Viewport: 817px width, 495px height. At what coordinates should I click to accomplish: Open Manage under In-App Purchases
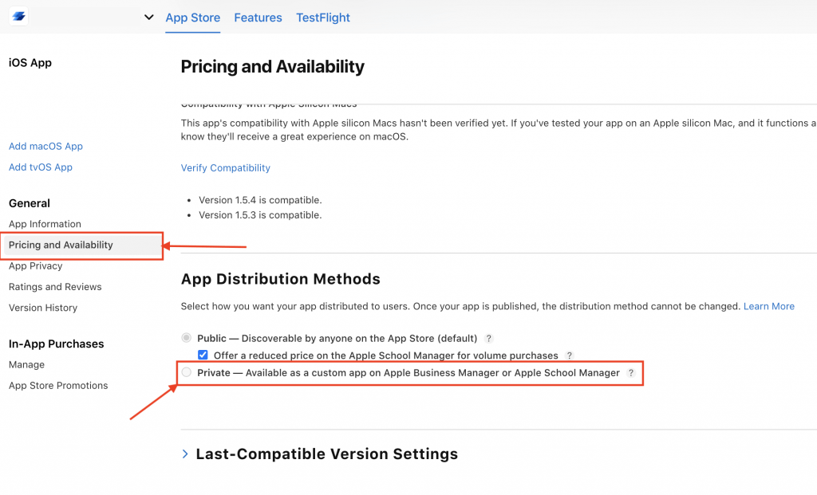coord(26,365)
